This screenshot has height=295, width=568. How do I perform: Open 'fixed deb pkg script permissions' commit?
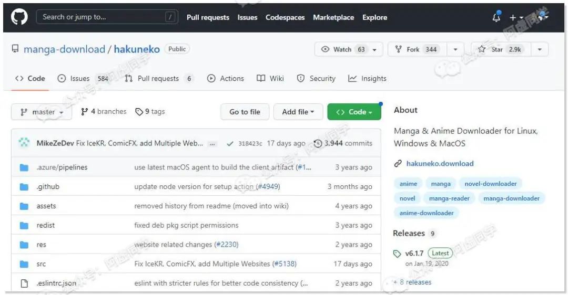(x=186, y=225)
